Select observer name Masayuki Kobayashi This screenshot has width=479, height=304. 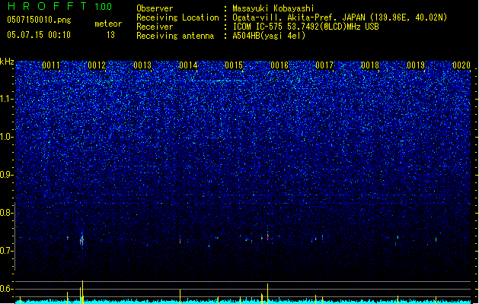(273, 8)
